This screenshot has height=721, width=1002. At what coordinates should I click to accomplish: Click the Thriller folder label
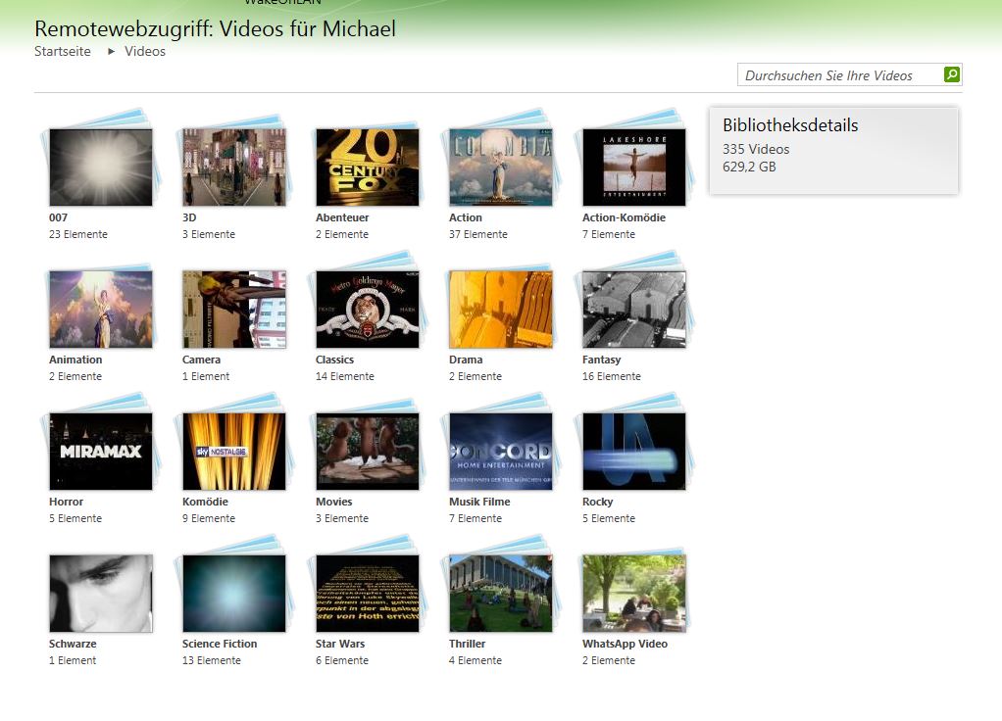pos(467,644)
